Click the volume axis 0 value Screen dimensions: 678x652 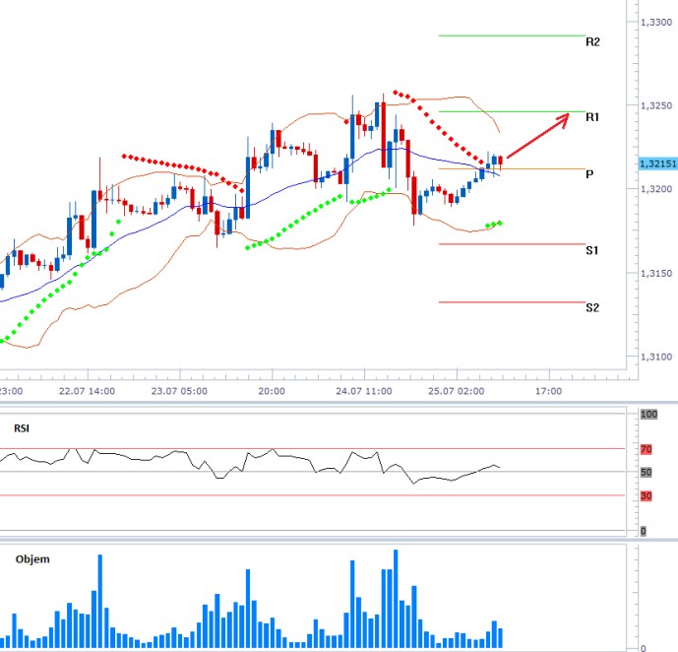(644, 648)
